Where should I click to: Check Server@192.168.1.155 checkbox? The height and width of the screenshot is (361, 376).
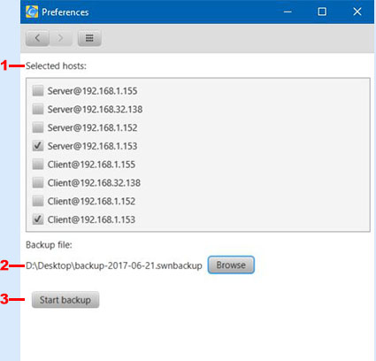pyautogui.click(x=38, y=90)
